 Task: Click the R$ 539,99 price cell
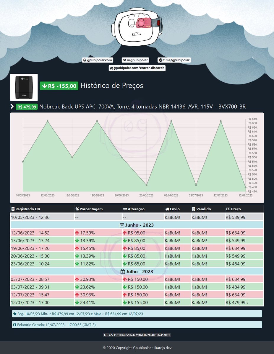[244, 217]
